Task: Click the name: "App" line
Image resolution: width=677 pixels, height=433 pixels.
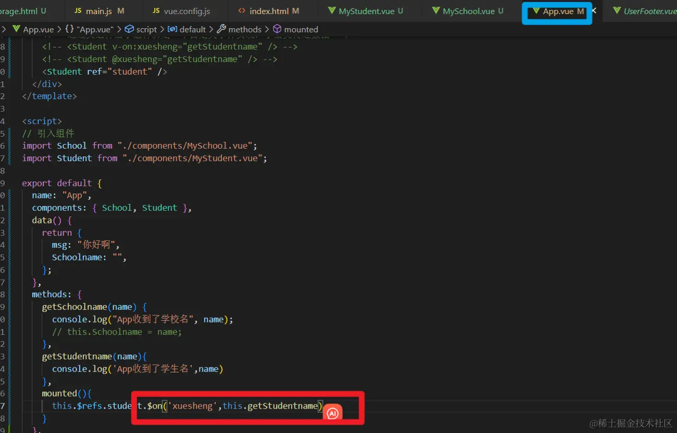Action: [61, 196]
